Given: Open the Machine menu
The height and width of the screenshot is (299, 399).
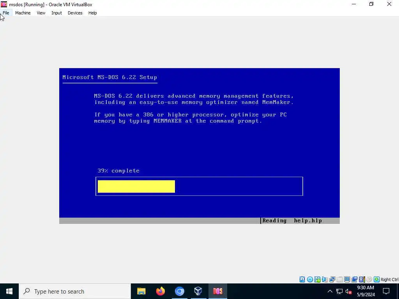Looking at the screenshot, I should point(23,13).
